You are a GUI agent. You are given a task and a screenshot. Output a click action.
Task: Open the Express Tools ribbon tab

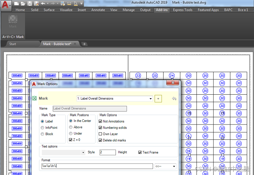coord(183,10)
